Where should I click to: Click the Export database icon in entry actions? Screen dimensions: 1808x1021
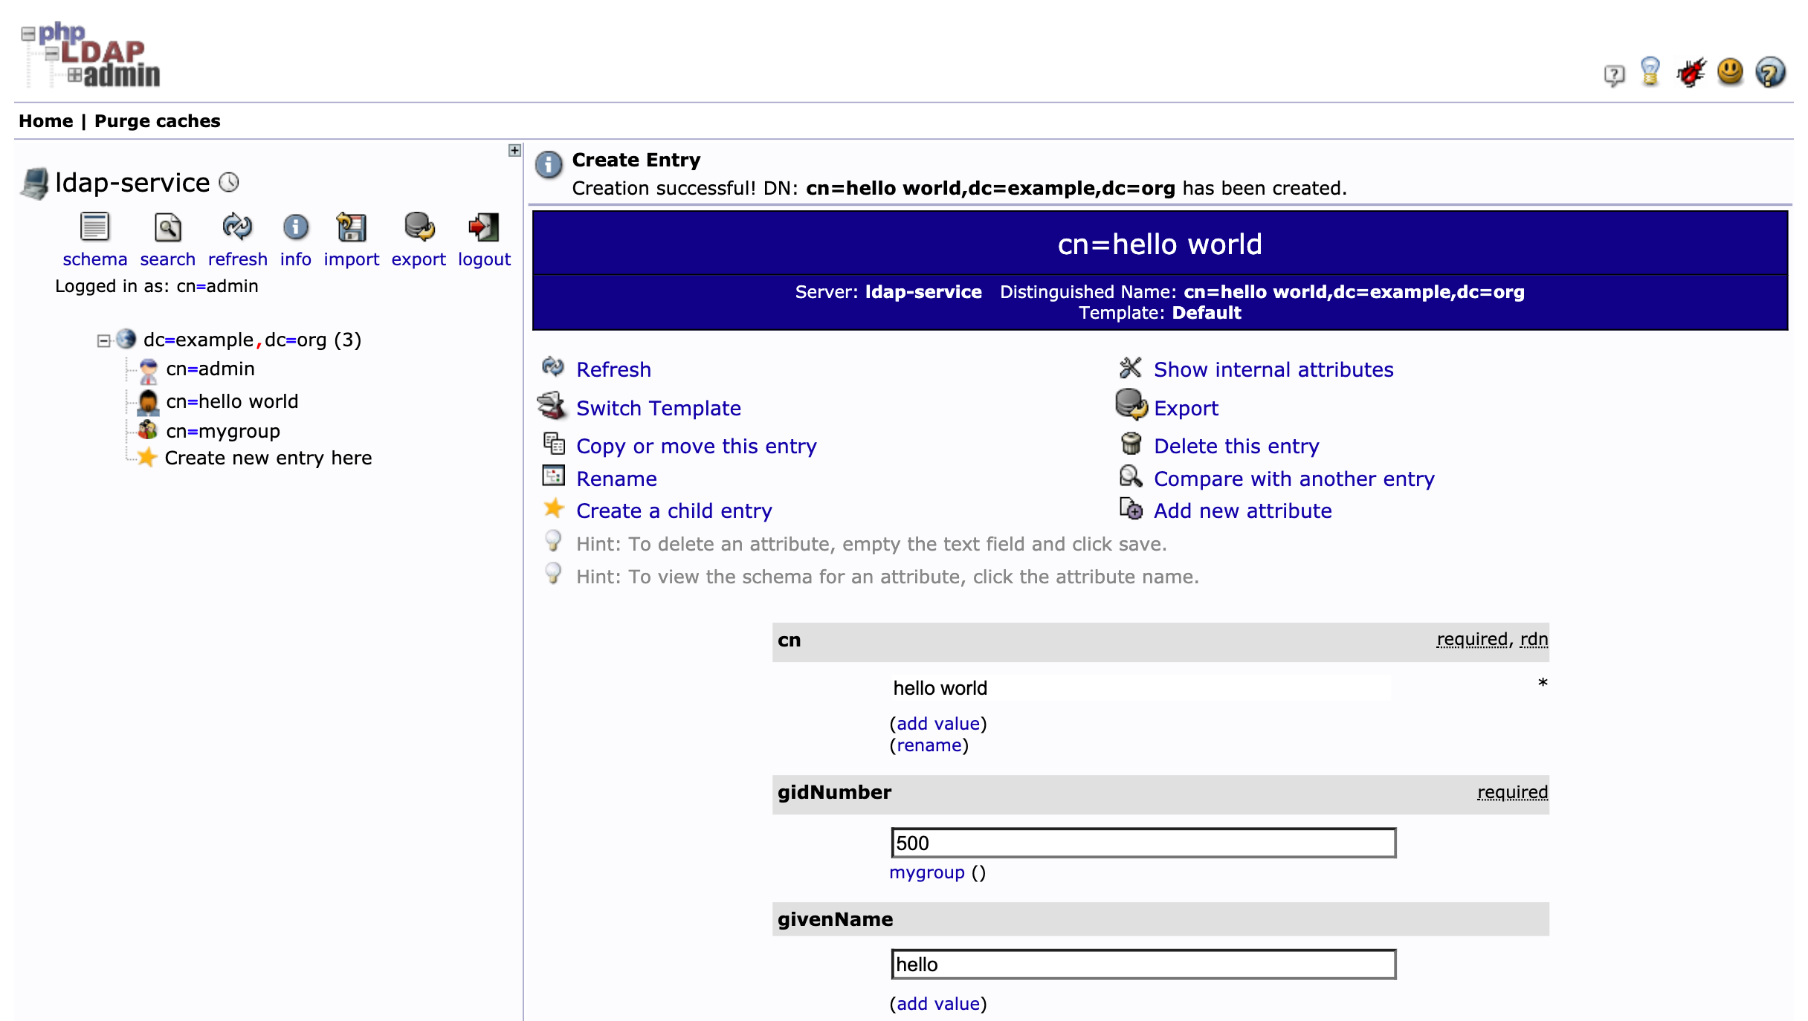[1131, 405]
